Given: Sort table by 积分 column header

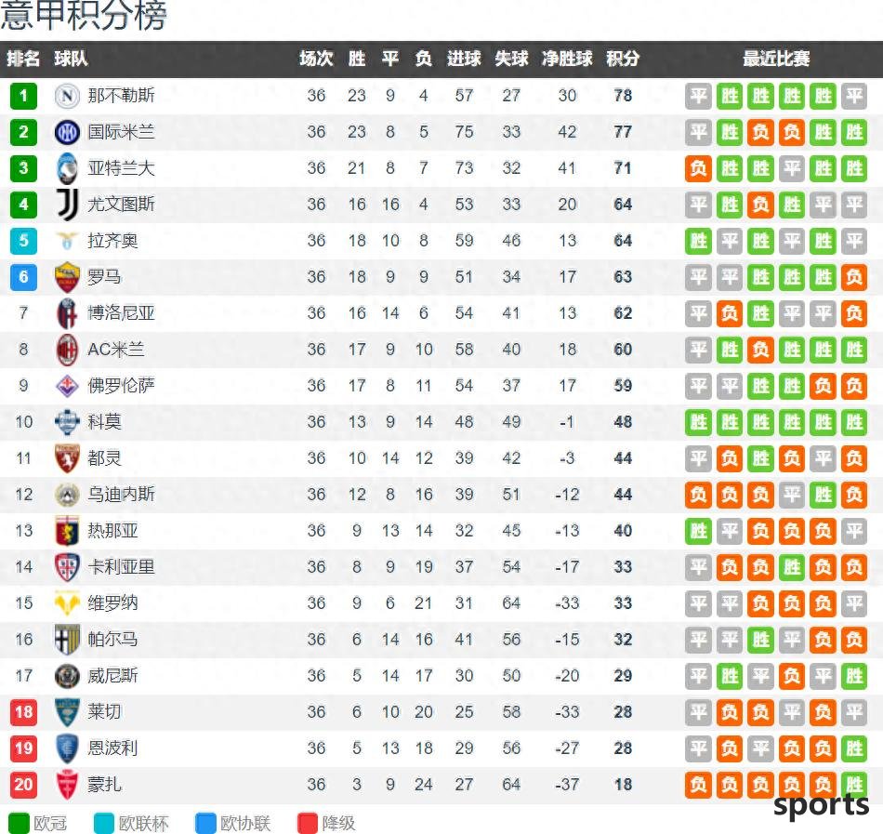Looking at the screenshot, I should [623, 59].
